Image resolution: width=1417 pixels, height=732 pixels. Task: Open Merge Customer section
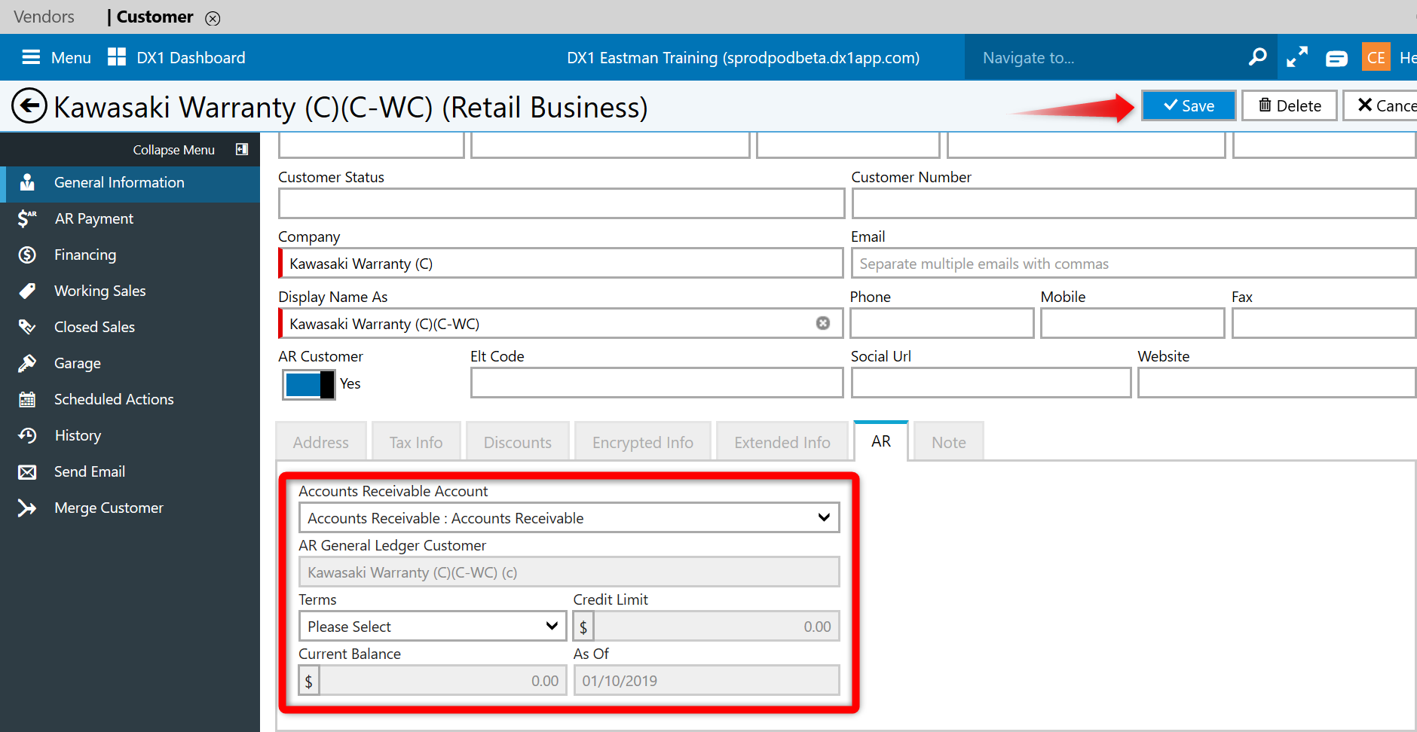click(130, 508)
